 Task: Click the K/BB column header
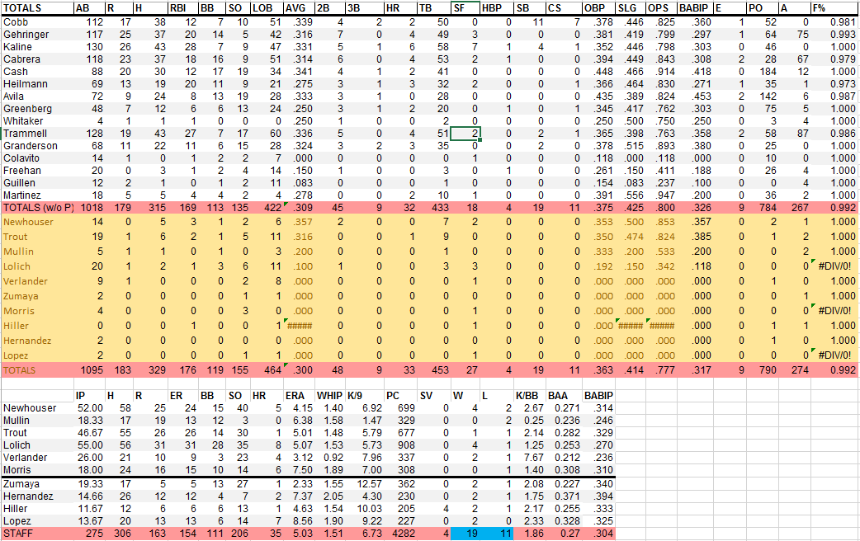coord(530,396)
